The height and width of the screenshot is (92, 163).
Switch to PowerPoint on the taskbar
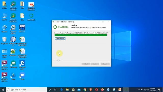click(x=120, y=90)
